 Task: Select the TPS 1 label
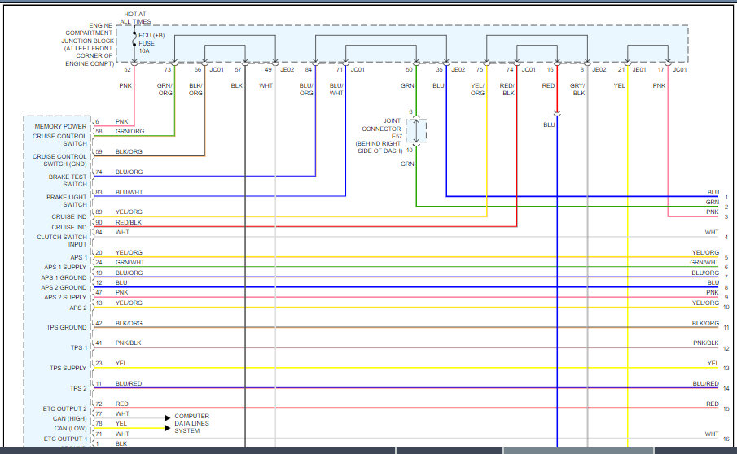point(78,348)
